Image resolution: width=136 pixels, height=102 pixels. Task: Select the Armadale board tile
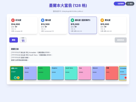pyautogui.click(x=123, y=73)
